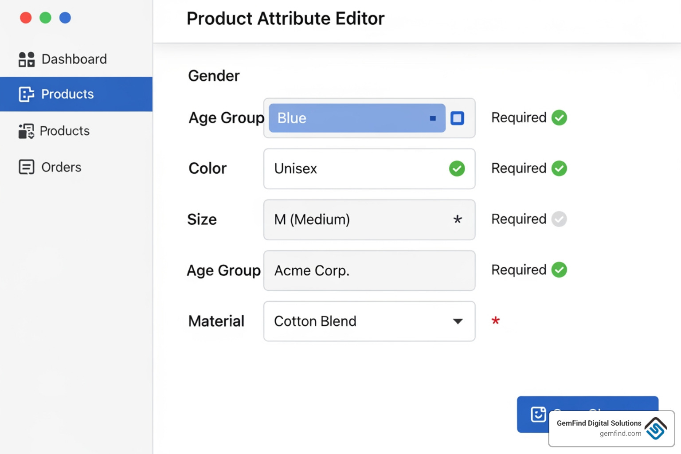Open the Material dropdown
The width and height of the screenshot is (681, 454).
tap(369, 321)
